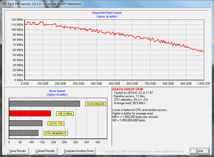
Task: Click the 120 MB/s y-axis label
Action: point(17,20)
